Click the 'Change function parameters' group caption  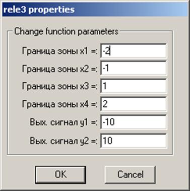(67, 32)
